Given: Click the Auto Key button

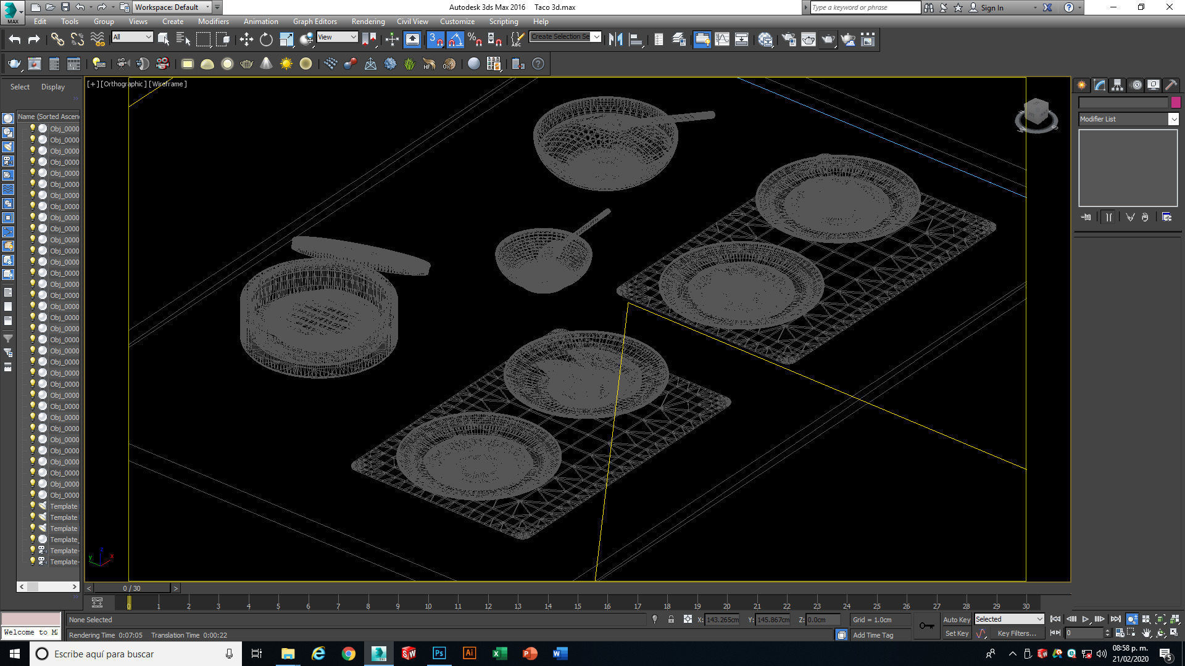Looking at the screenshot, I should point(957,619).
